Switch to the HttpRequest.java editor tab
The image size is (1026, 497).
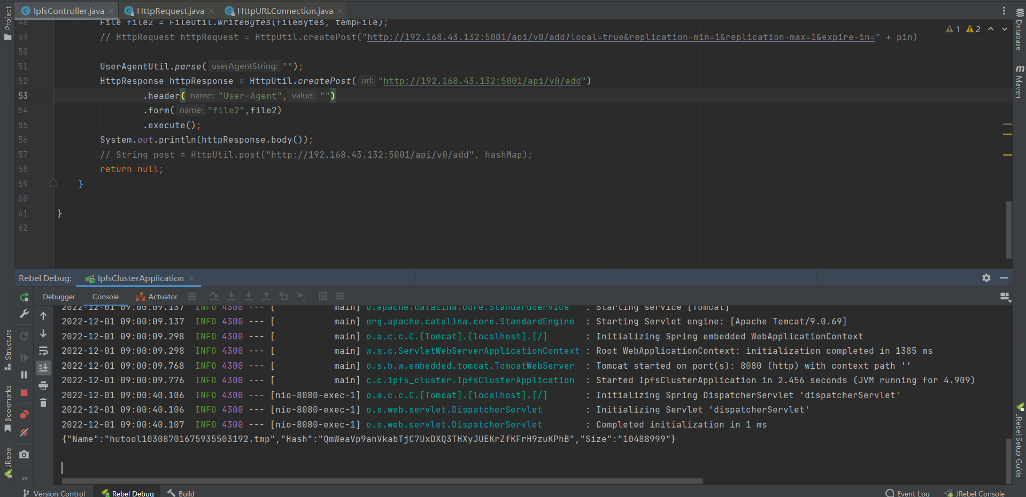tap(167, 10)
